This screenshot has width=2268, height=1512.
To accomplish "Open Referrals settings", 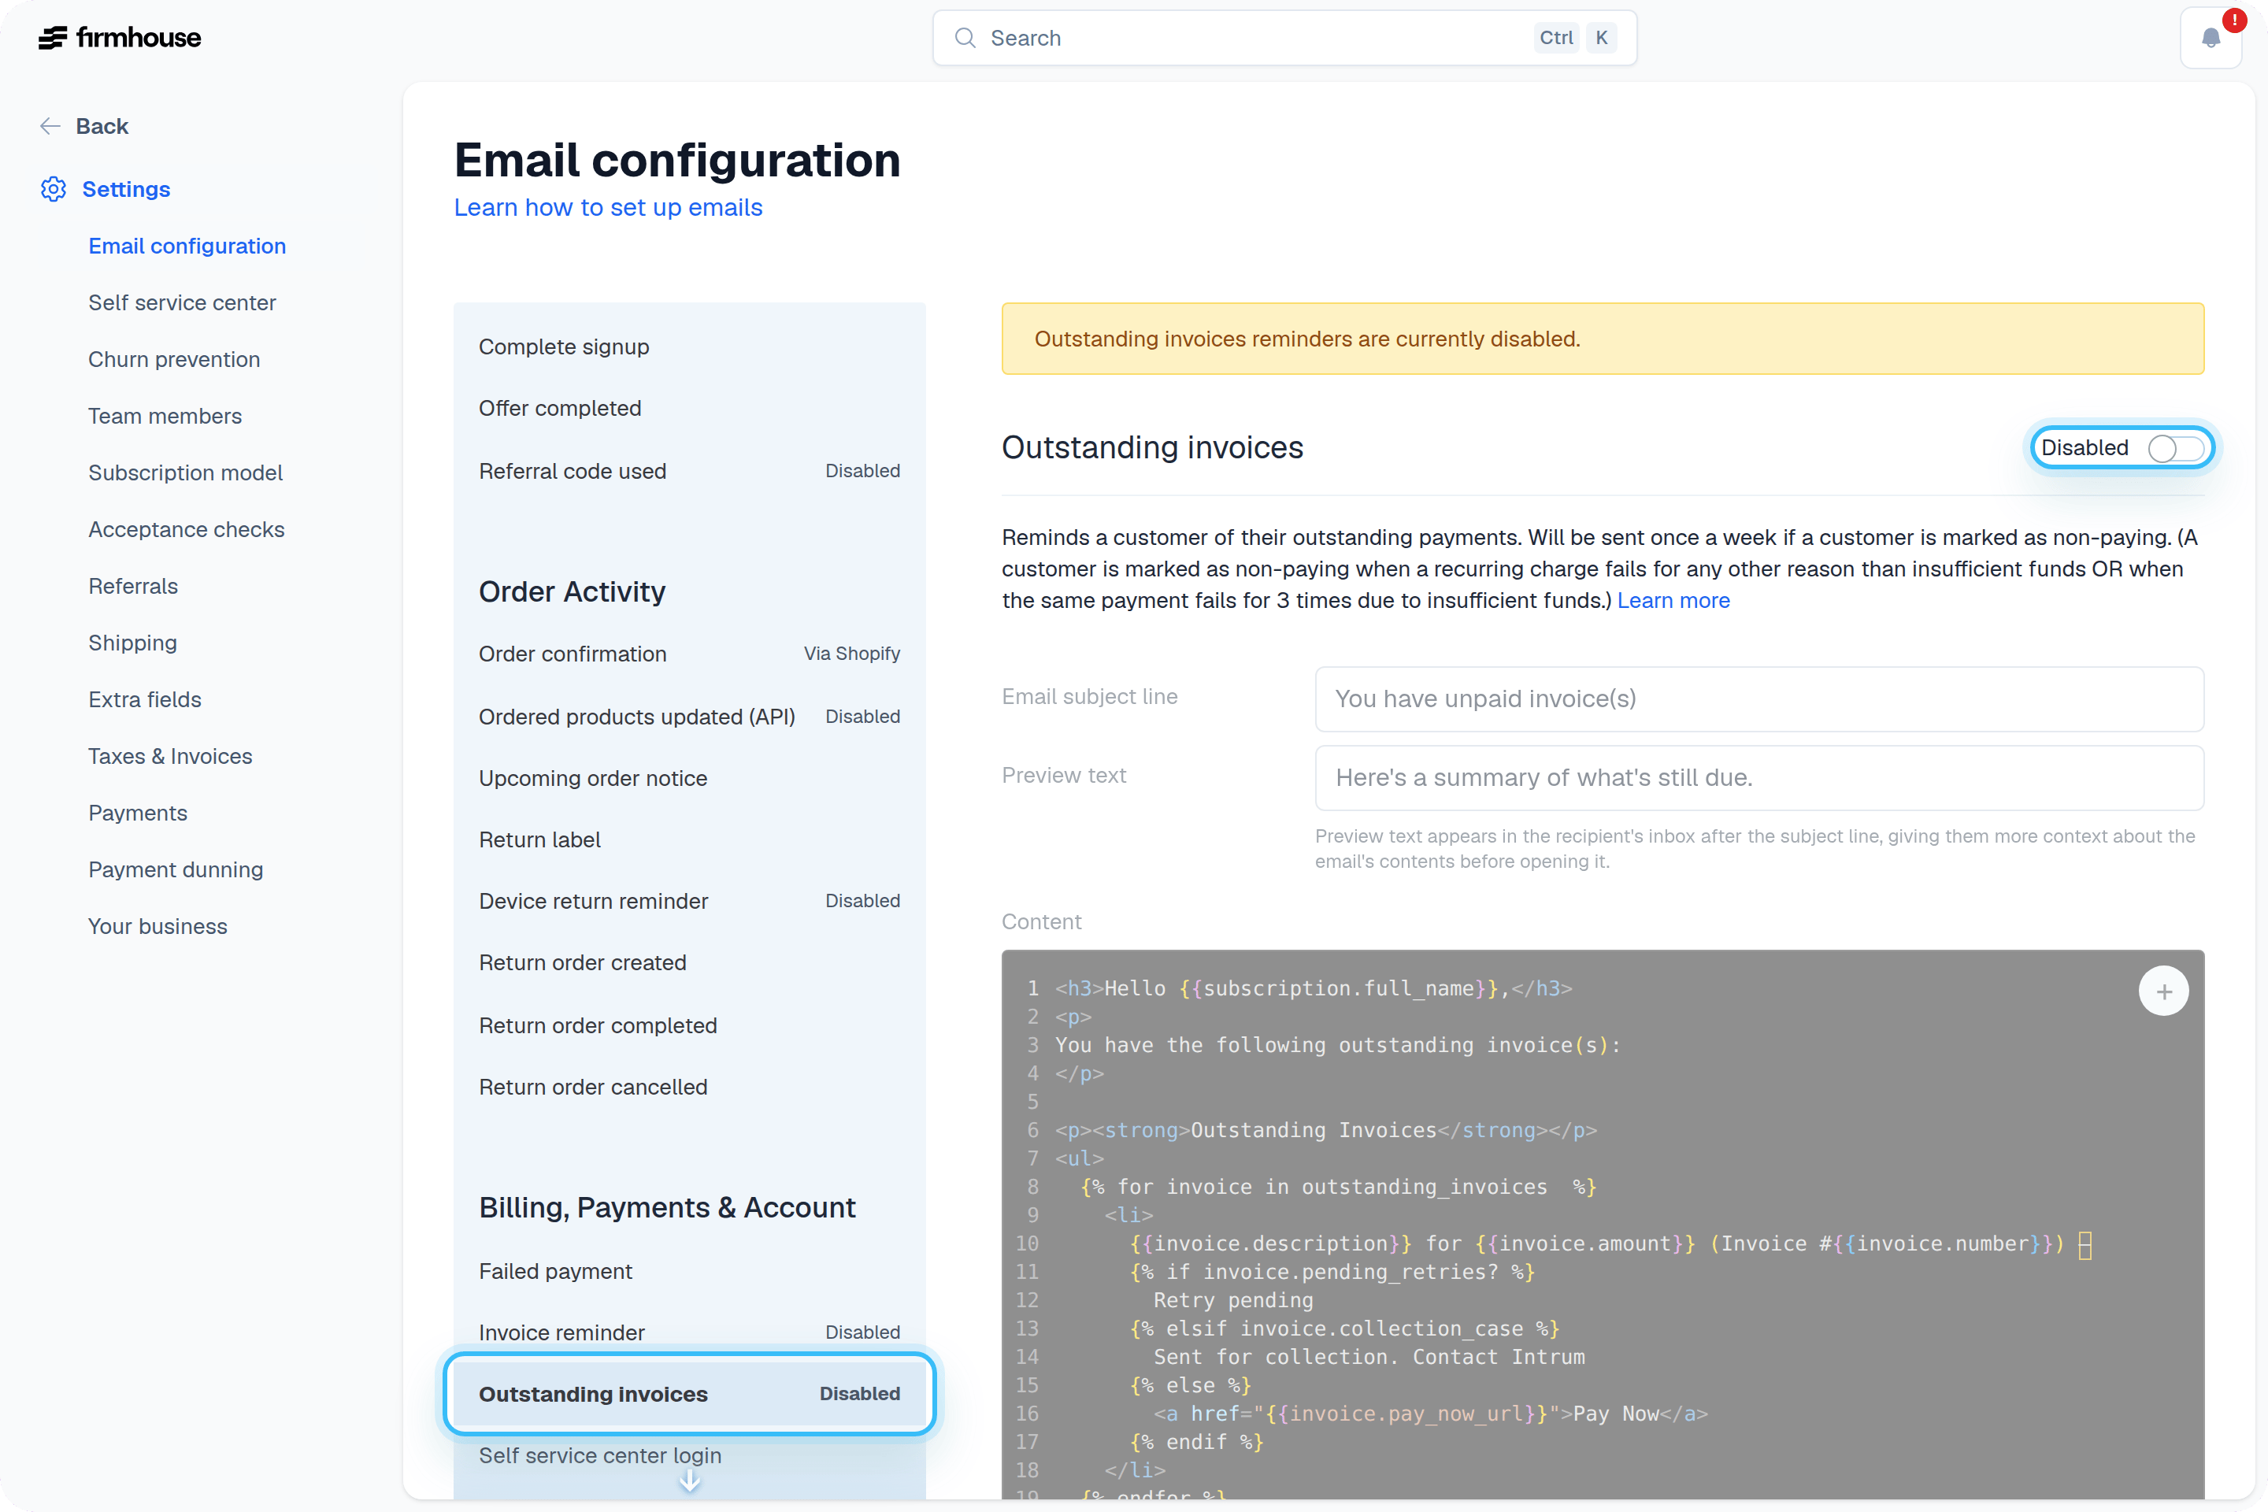I will click(x=133, y=586).
